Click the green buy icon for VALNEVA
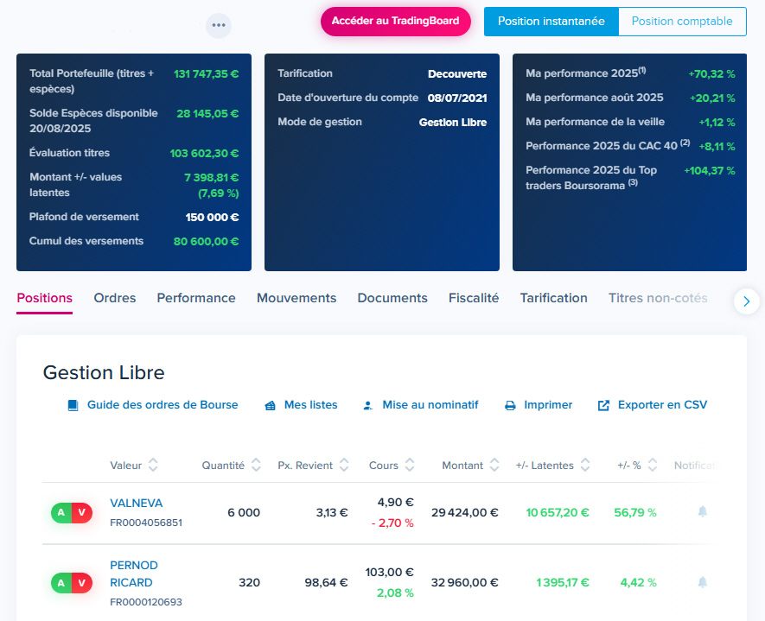765x621 pixels. pyautogui.click(x=61, y=512)
